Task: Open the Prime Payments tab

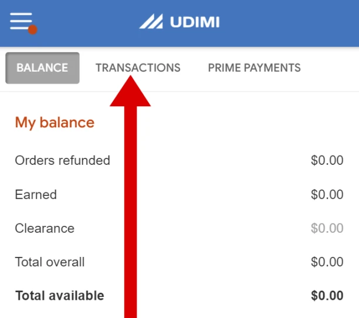Action: pos(254,68)
